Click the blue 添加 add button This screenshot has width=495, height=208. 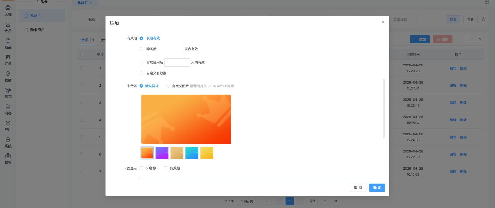(x=420, y=39)
